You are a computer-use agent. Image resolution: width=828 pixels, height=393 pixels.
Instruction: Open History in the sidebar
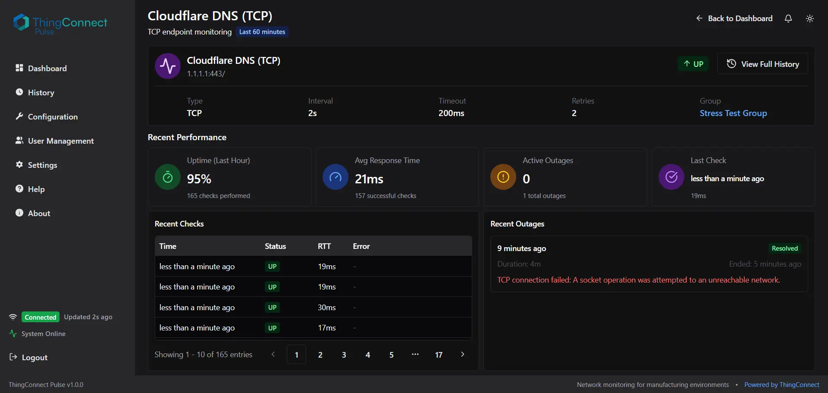[x=41, y=92]
